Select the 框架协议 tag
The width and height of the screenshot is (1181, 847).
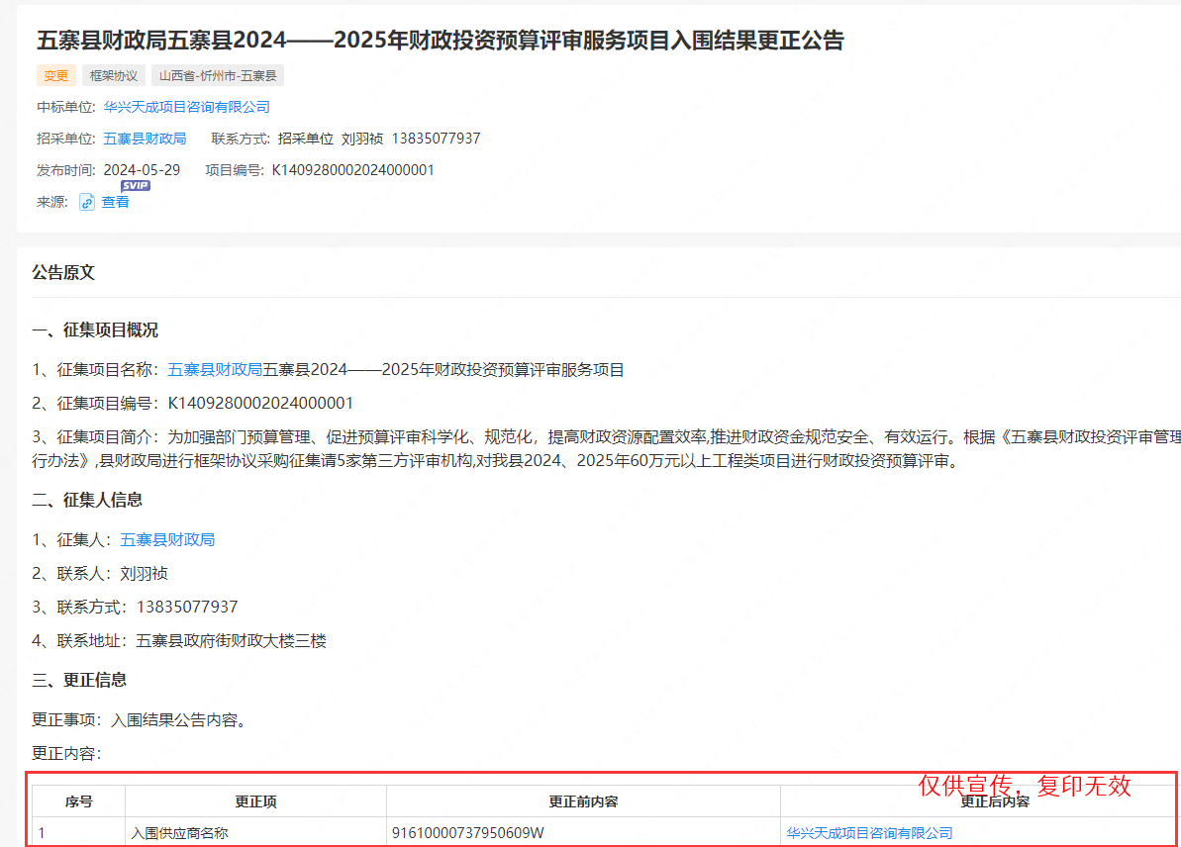tap(114, 75)
